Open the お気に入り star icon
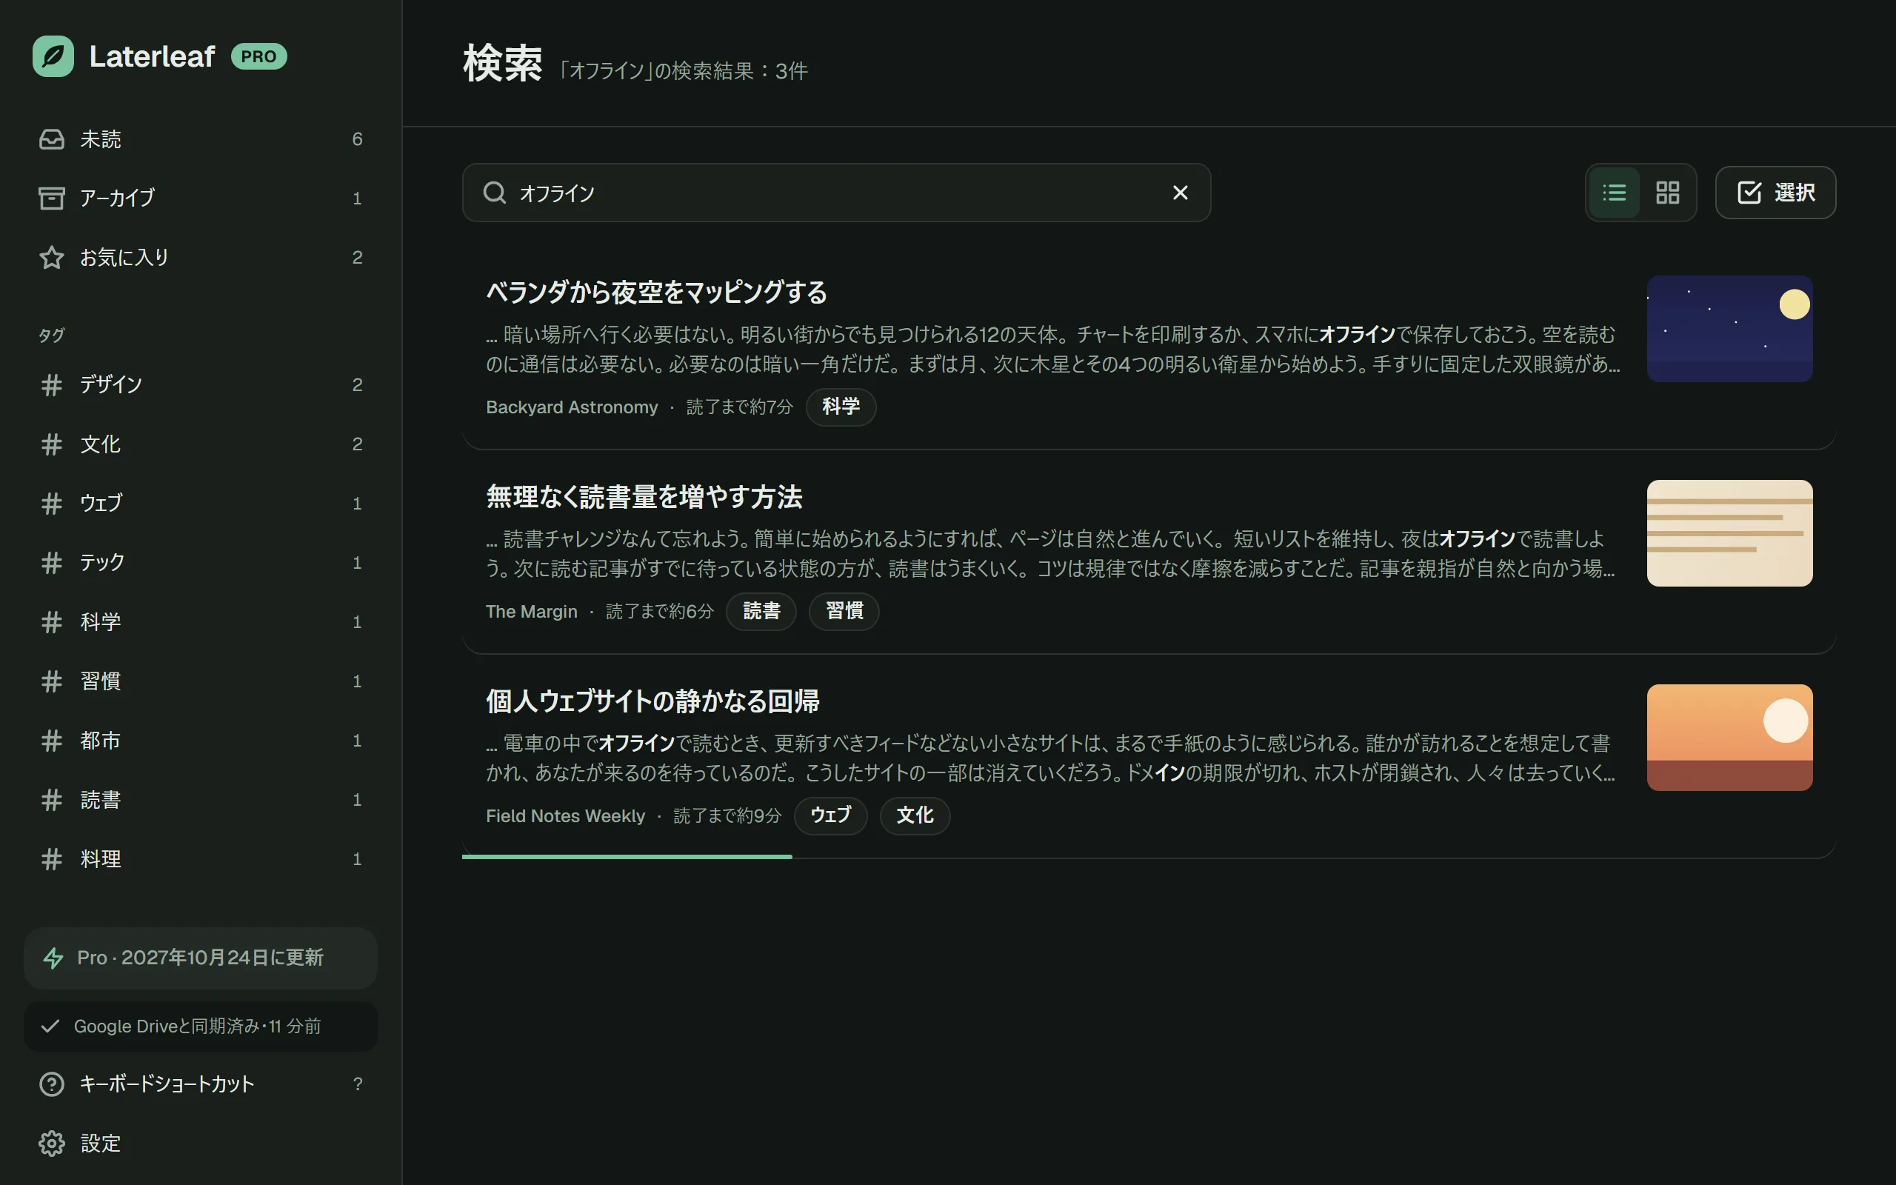Image resolution: width=1896 pixels, height=1185 pixels. [52, 257]
